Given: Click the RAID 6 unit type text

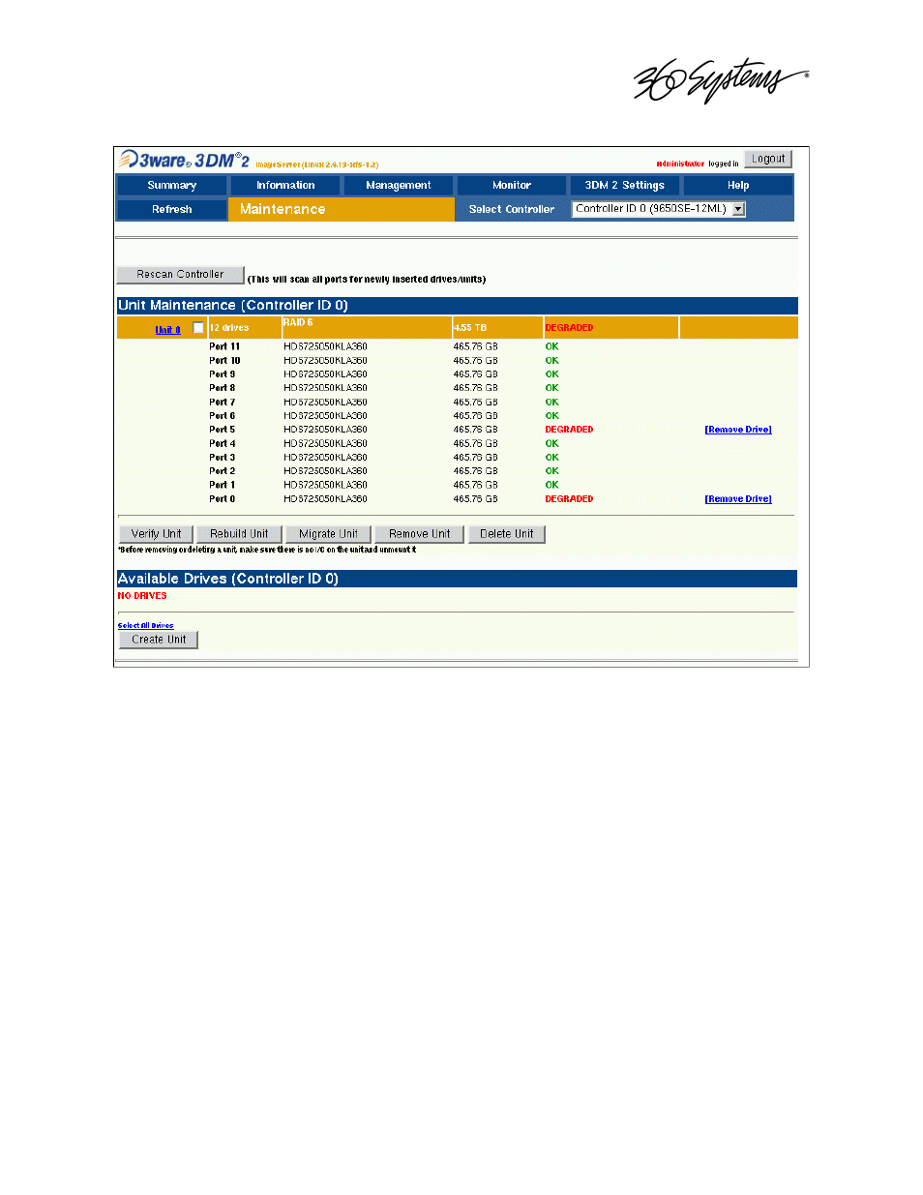Looking at the screenshot, I should tap(298, 323).
